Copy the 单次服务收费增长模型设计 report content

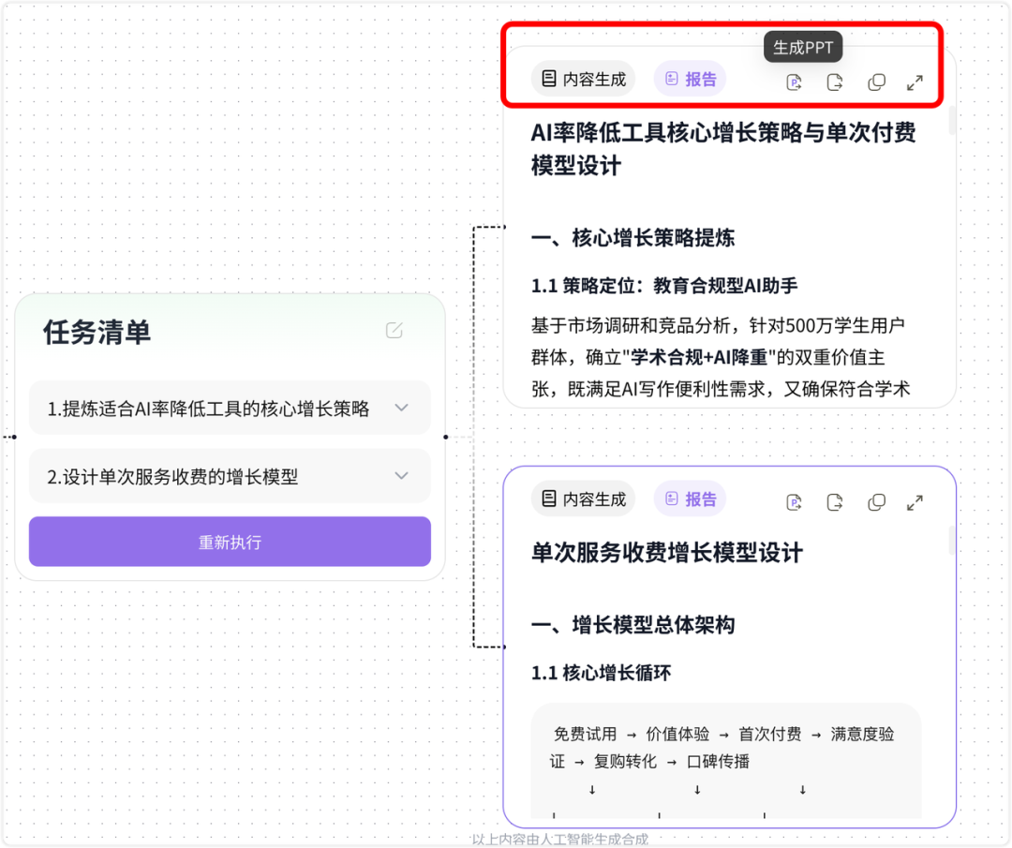pyautogui.click(x=875, y=501)
